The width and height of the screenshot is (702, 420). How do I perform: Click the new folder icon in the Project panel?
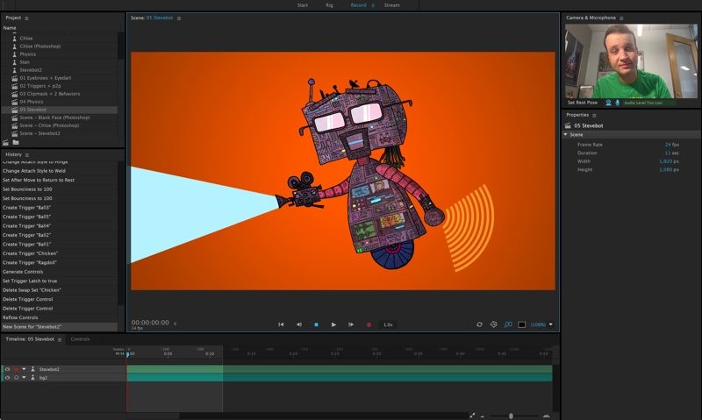[15, 142]
